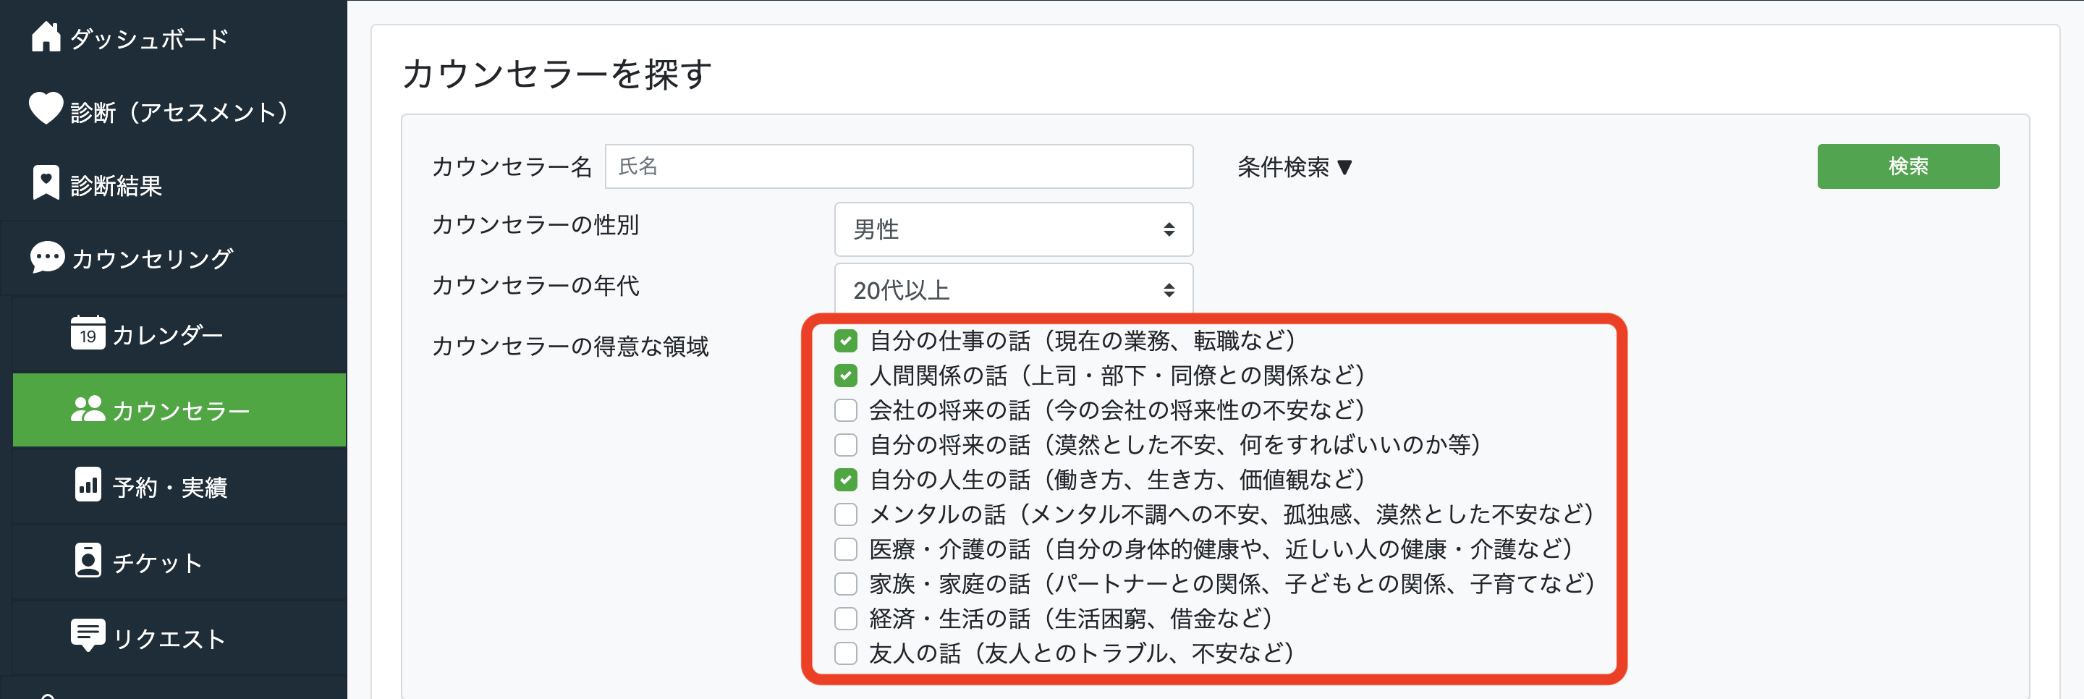
Task: Check 医療・介護の話 checkbox
Action: coord(845,549)
